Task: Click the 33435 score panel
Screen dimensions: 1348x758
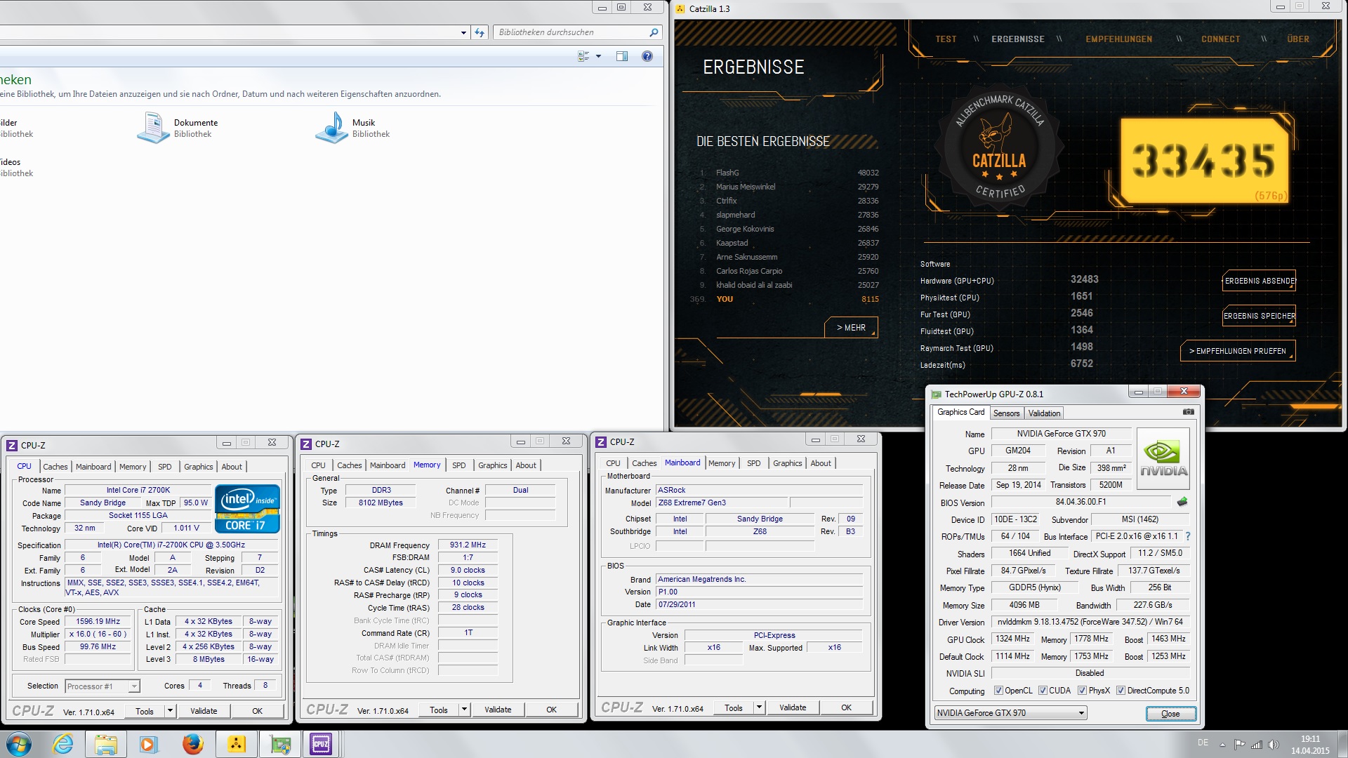Action: 1204,160
